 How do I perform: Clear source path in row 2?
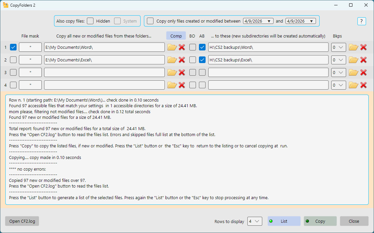[182, 60]
